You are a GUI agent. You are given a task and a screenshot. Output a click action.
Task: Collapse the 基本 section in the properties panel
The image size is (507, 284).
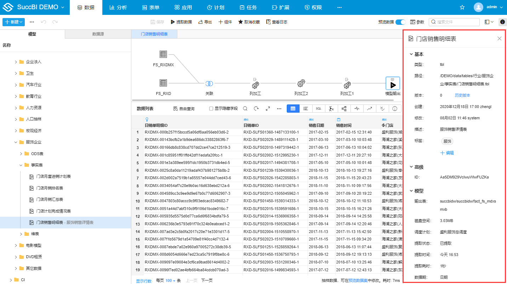click(411, 54)
